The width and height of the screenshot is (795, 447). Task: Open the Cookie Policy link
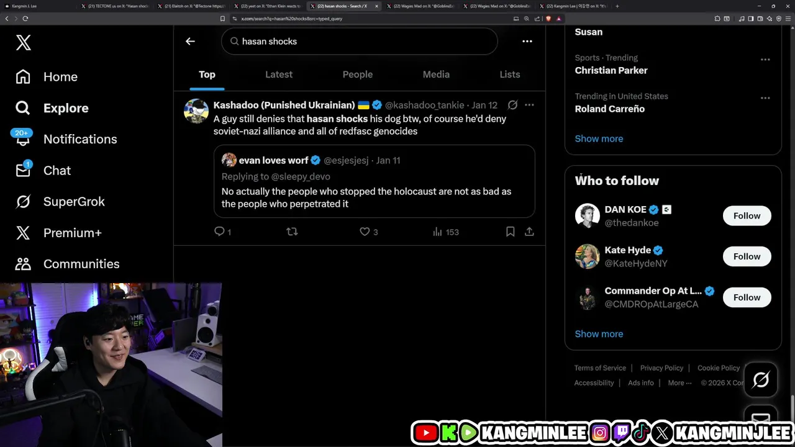pos(719,368)
